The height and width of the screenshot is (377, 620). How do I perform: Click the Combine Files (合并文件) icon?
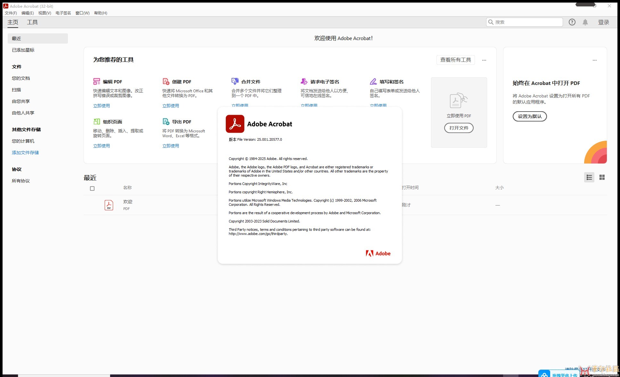tap(235, 81)
